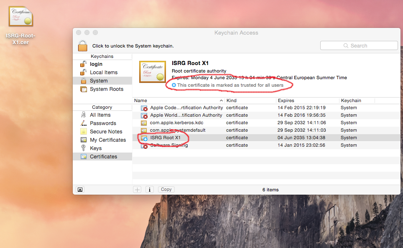403x248 pixels.
Task: Click the plus button to add an item
Action: tap(137, 190)
